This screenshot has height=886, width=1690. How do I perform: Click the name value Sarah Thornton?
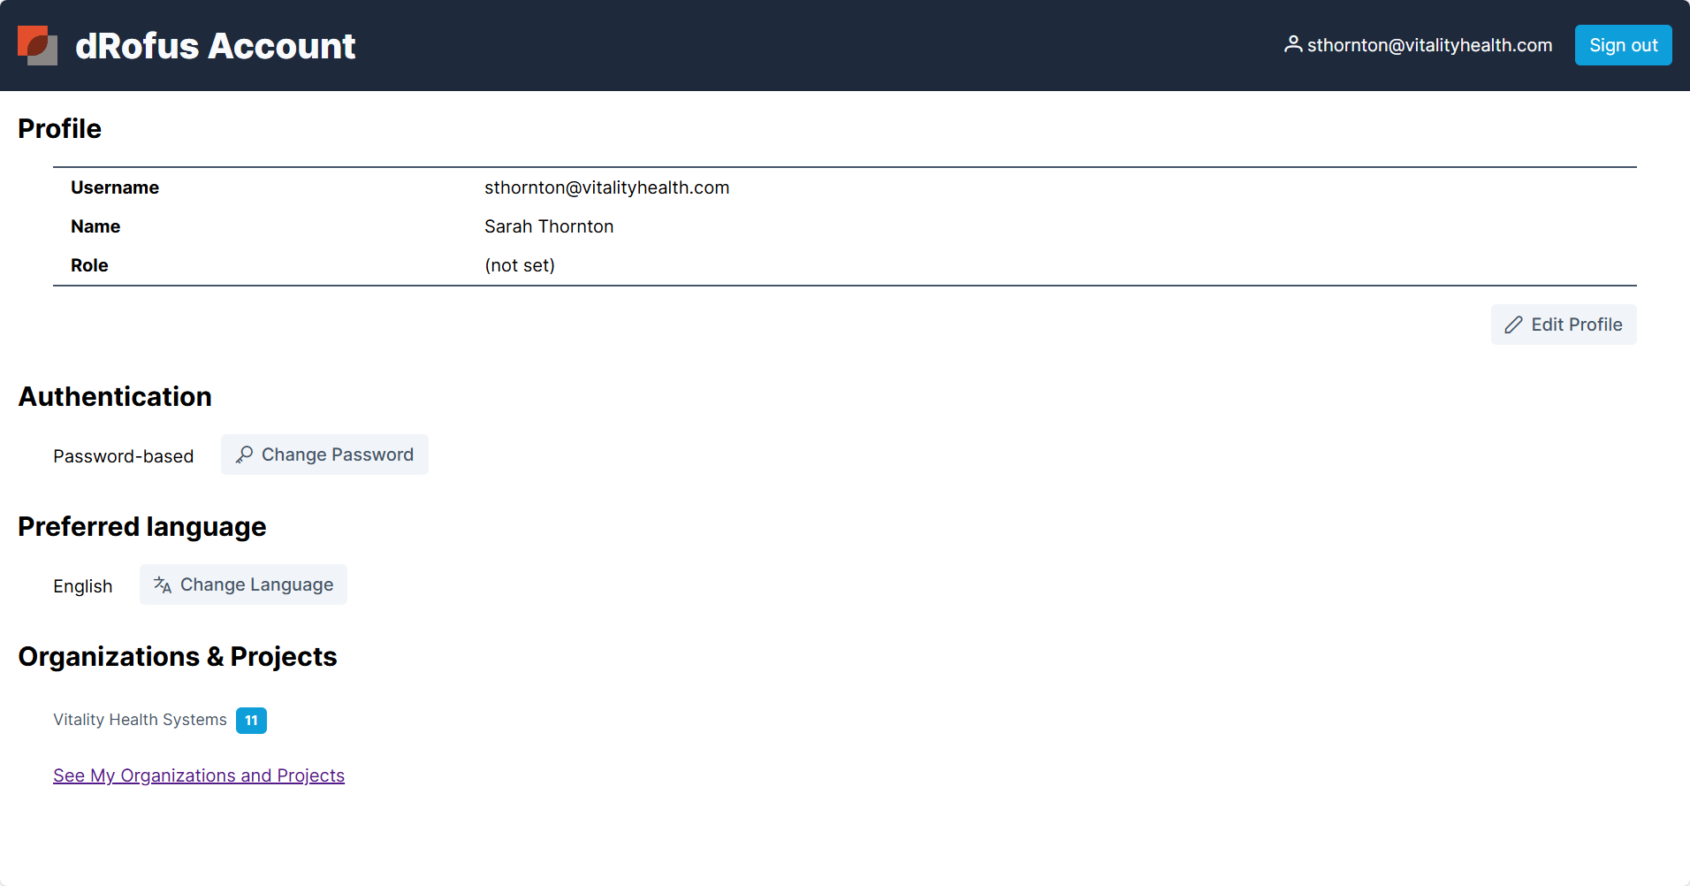(x=549, y=226)
